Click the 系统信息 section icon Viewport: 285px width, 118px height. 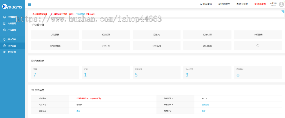click(x=33, y=90)
